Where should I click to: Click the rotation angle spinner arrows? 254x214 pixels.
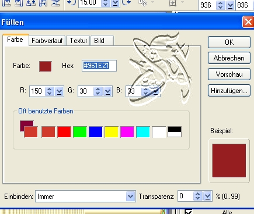pos(106,3)
